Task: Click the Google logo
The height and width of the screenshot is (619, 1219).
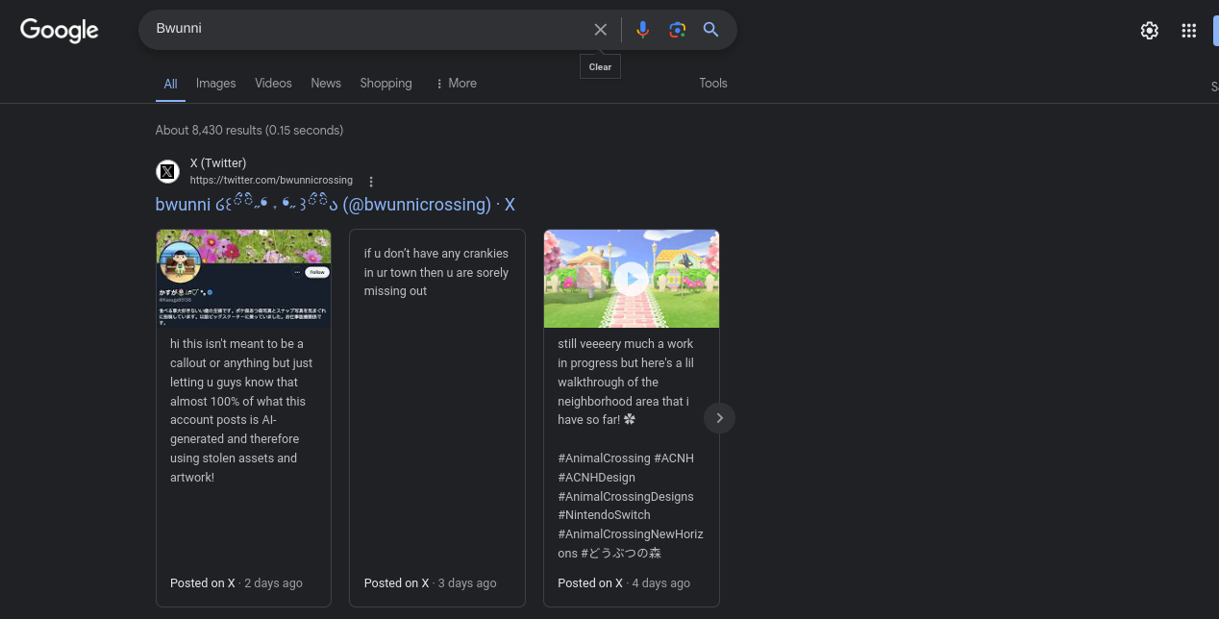Action: pyautogui.click(x=60, y=30)
